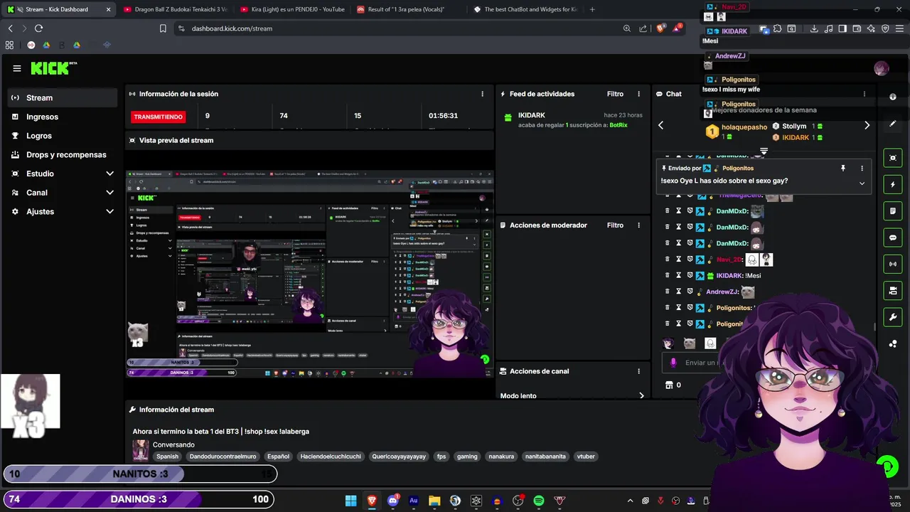Click AndrewZJ username in chat
This screenshot has height=512, width=910.
click(722, 292)
